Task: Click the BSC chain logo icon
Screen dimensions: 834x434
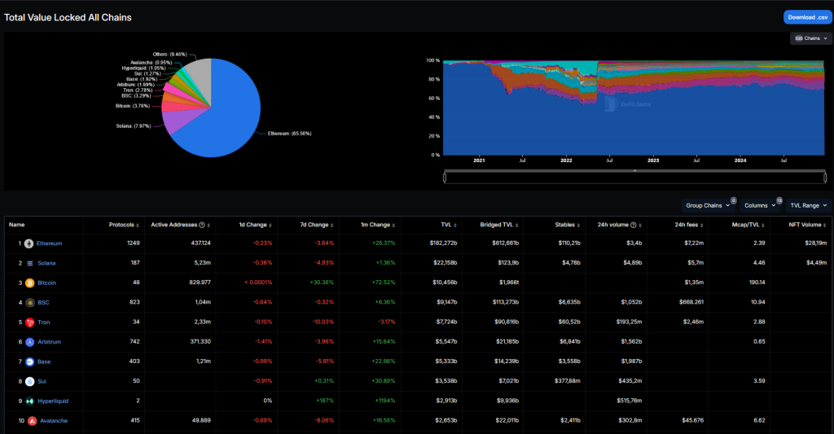Action: coord(30,303)
